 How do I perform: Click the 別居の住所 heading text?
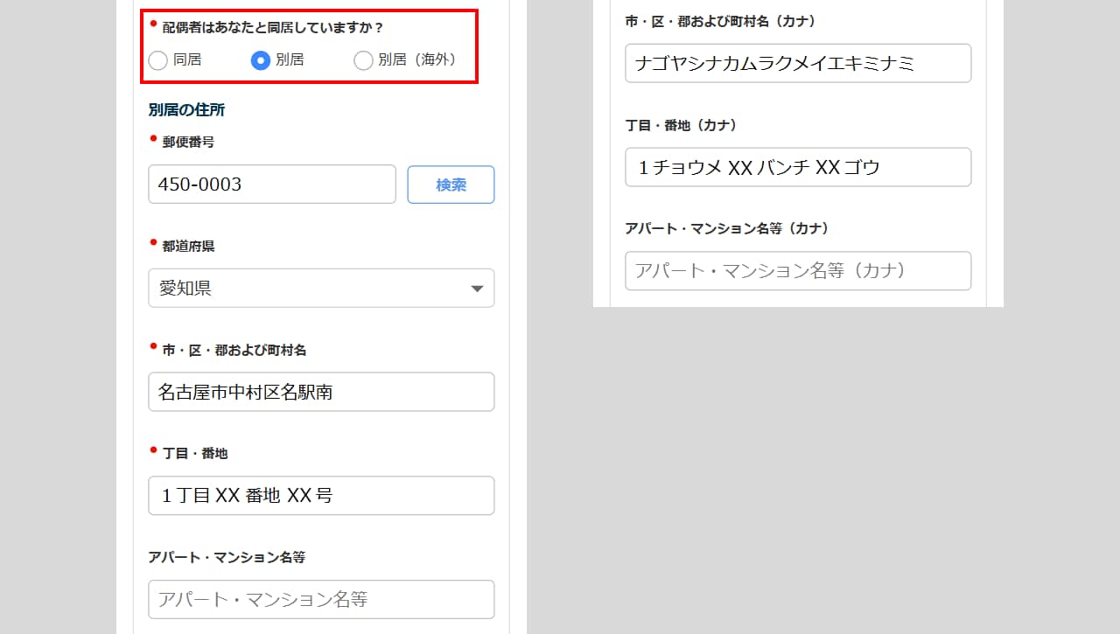pyautogui.click(x=187, y=110)
